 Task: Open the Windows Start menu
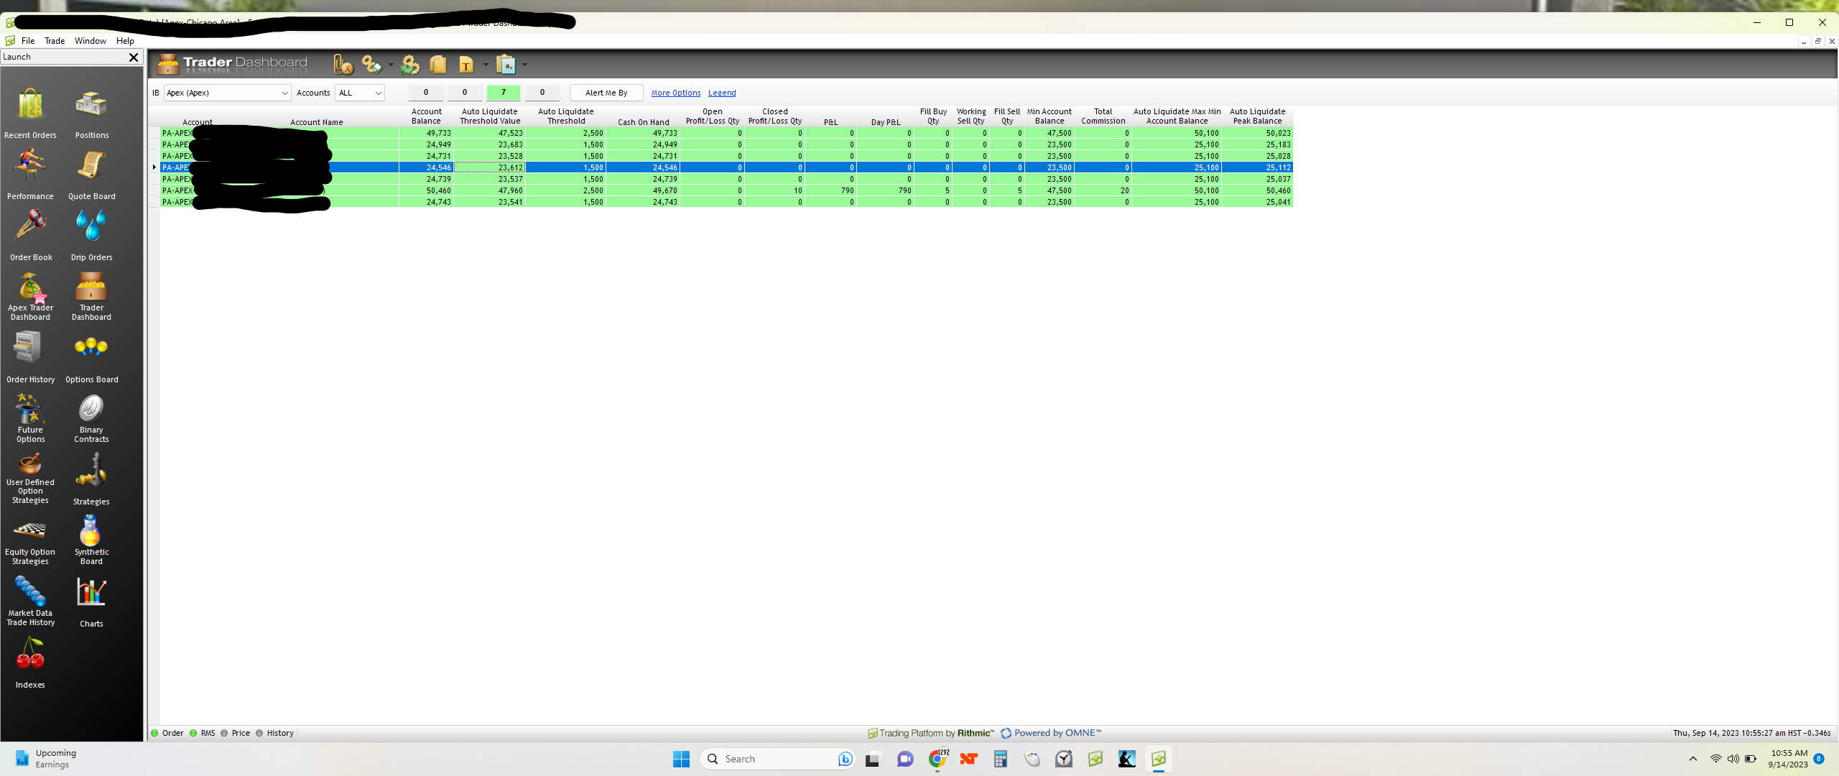(681, 759)
